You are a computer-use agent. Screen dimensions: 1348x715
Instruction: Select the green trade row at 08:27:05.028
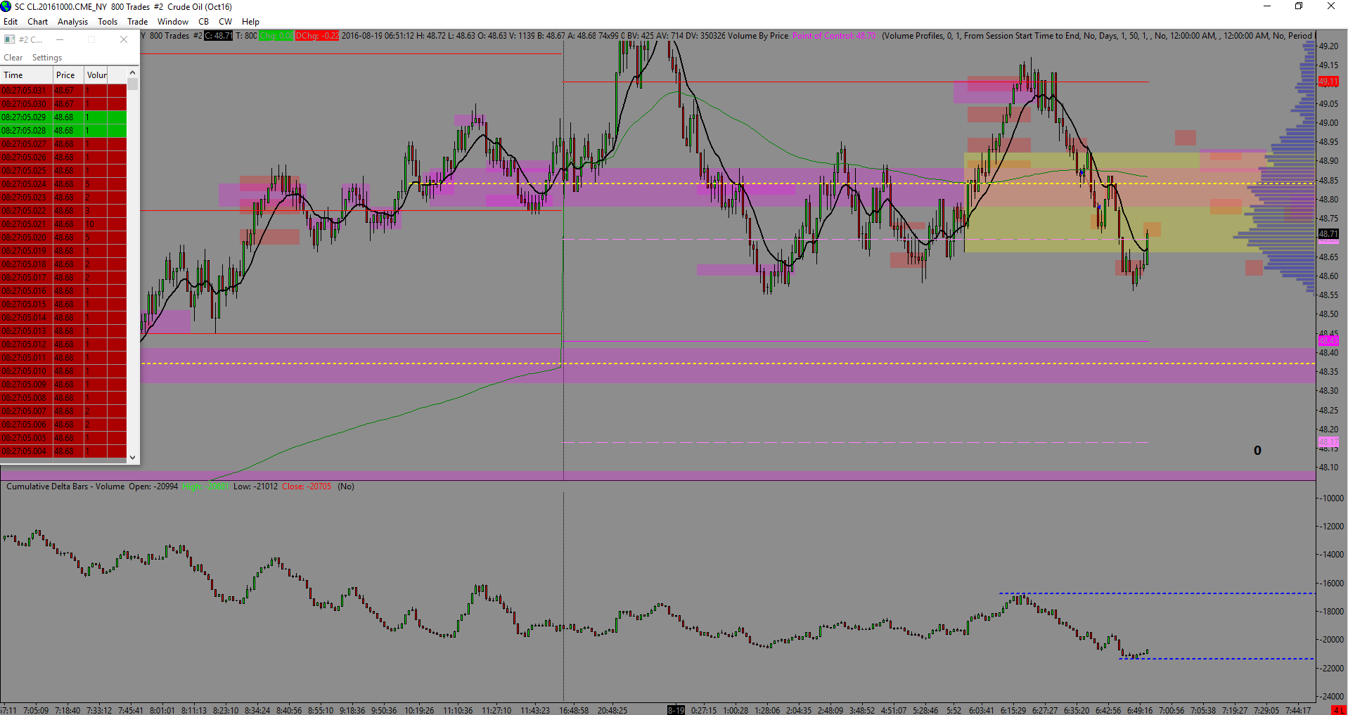click(63, 131)
